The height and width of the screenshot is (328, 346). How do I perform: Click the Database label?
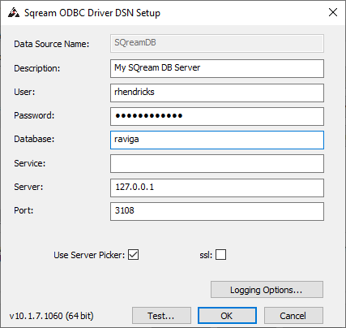(34, 139)
